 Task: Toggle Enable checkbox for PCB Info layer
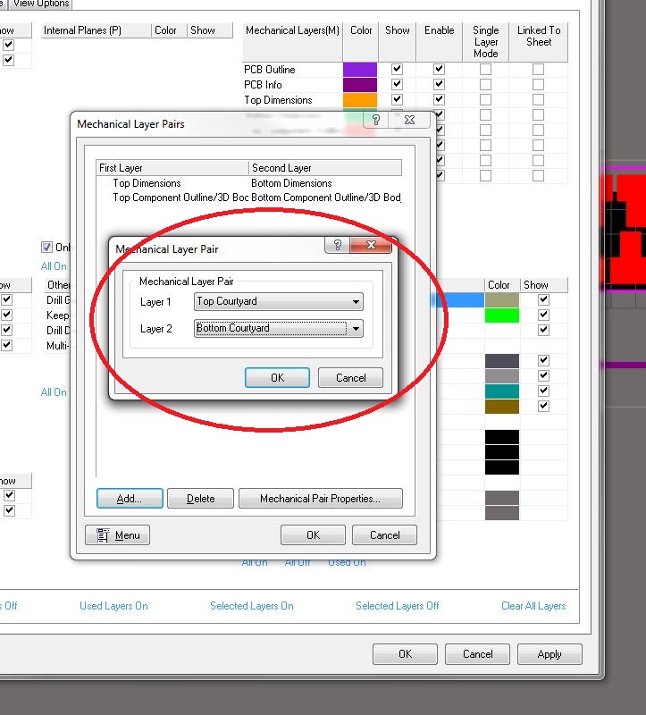439,85
